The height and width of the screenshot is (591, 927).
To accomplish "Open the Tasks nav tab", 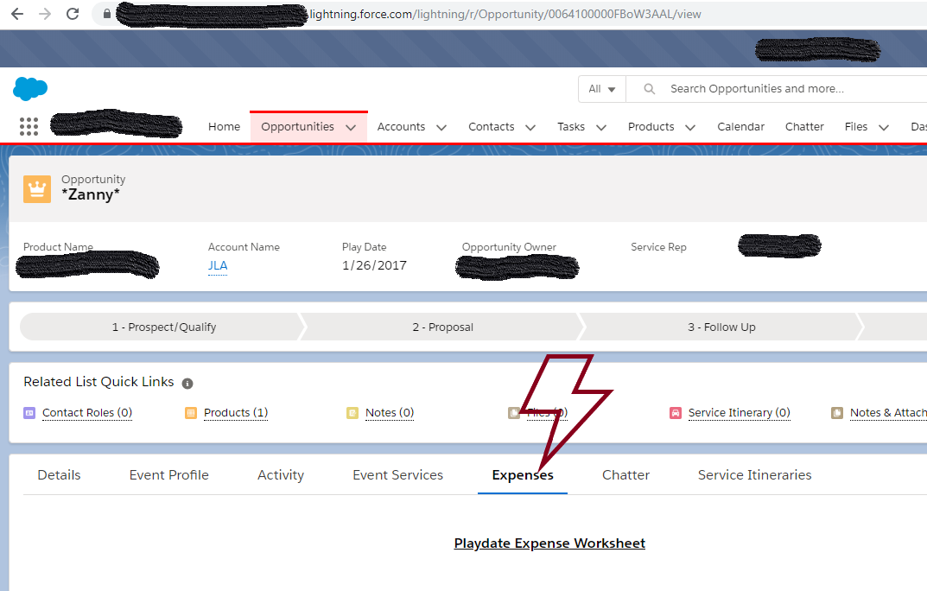I will tap(571, 126).
